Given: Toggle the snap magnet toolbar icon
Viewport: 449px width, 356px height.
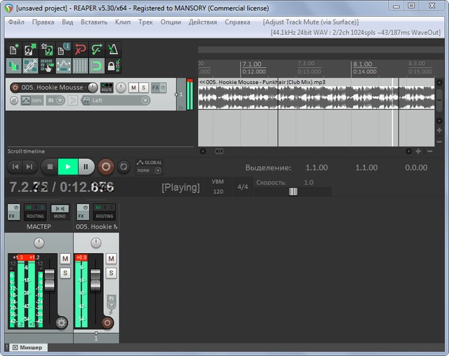Looking at the screenshot, I should [97, 66].
